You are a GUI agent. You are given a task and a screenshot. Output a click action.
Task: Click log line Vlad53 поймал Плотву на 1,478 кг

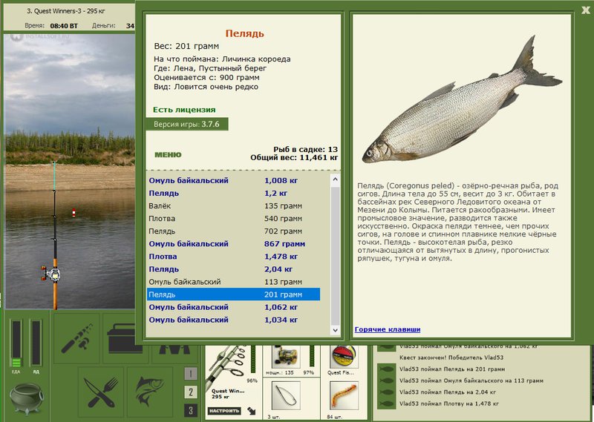(449, 404)
